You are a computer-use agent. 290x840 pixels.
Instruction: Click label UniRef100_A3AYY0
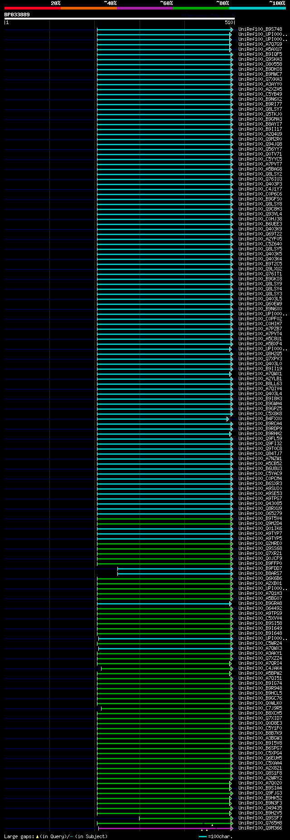[x=260, y=84]
